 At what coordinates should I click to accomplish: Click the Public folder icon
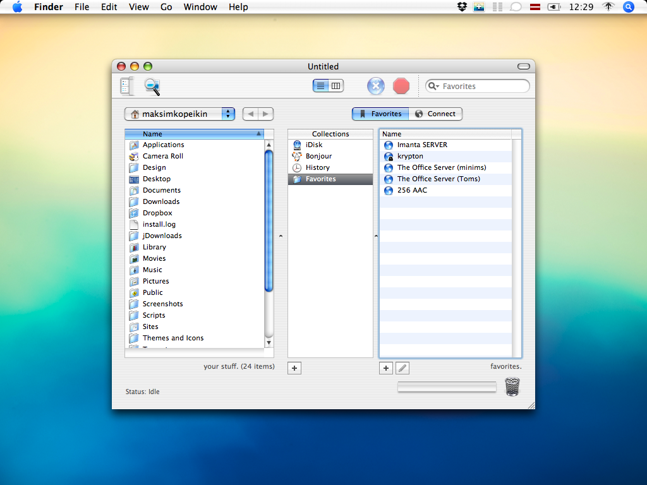pos(134,293)
